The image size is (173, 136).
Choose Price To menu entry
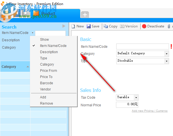[x=54, y=77]
